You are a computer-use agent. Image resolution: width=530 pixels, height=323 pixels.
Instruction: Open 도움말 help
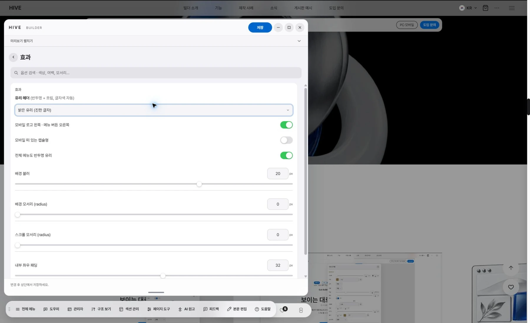[263, 309]
